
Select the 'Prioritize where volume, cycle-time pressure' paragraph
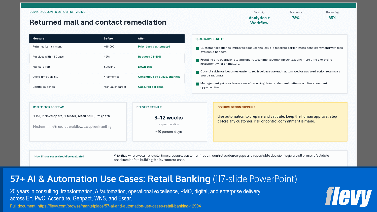click(x=221, y=158)
